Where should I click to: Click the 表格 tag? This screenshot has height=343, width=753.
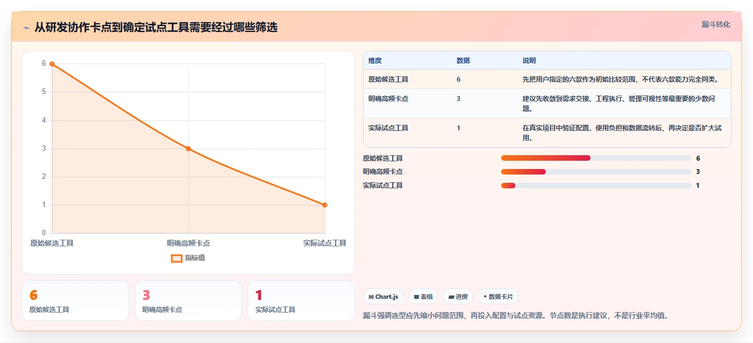click(423, 297)
